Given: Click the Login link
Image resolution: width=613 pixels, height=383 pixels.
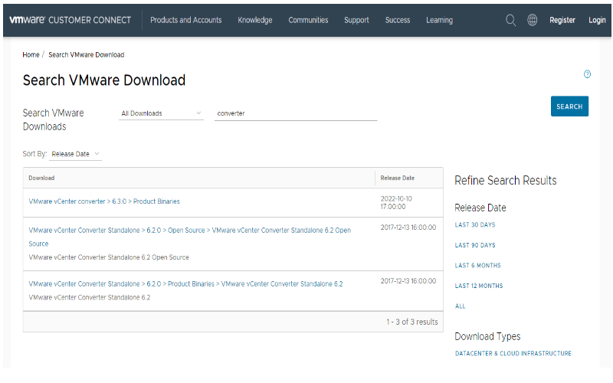Looking at the screenshot, I should click(597, 20).
